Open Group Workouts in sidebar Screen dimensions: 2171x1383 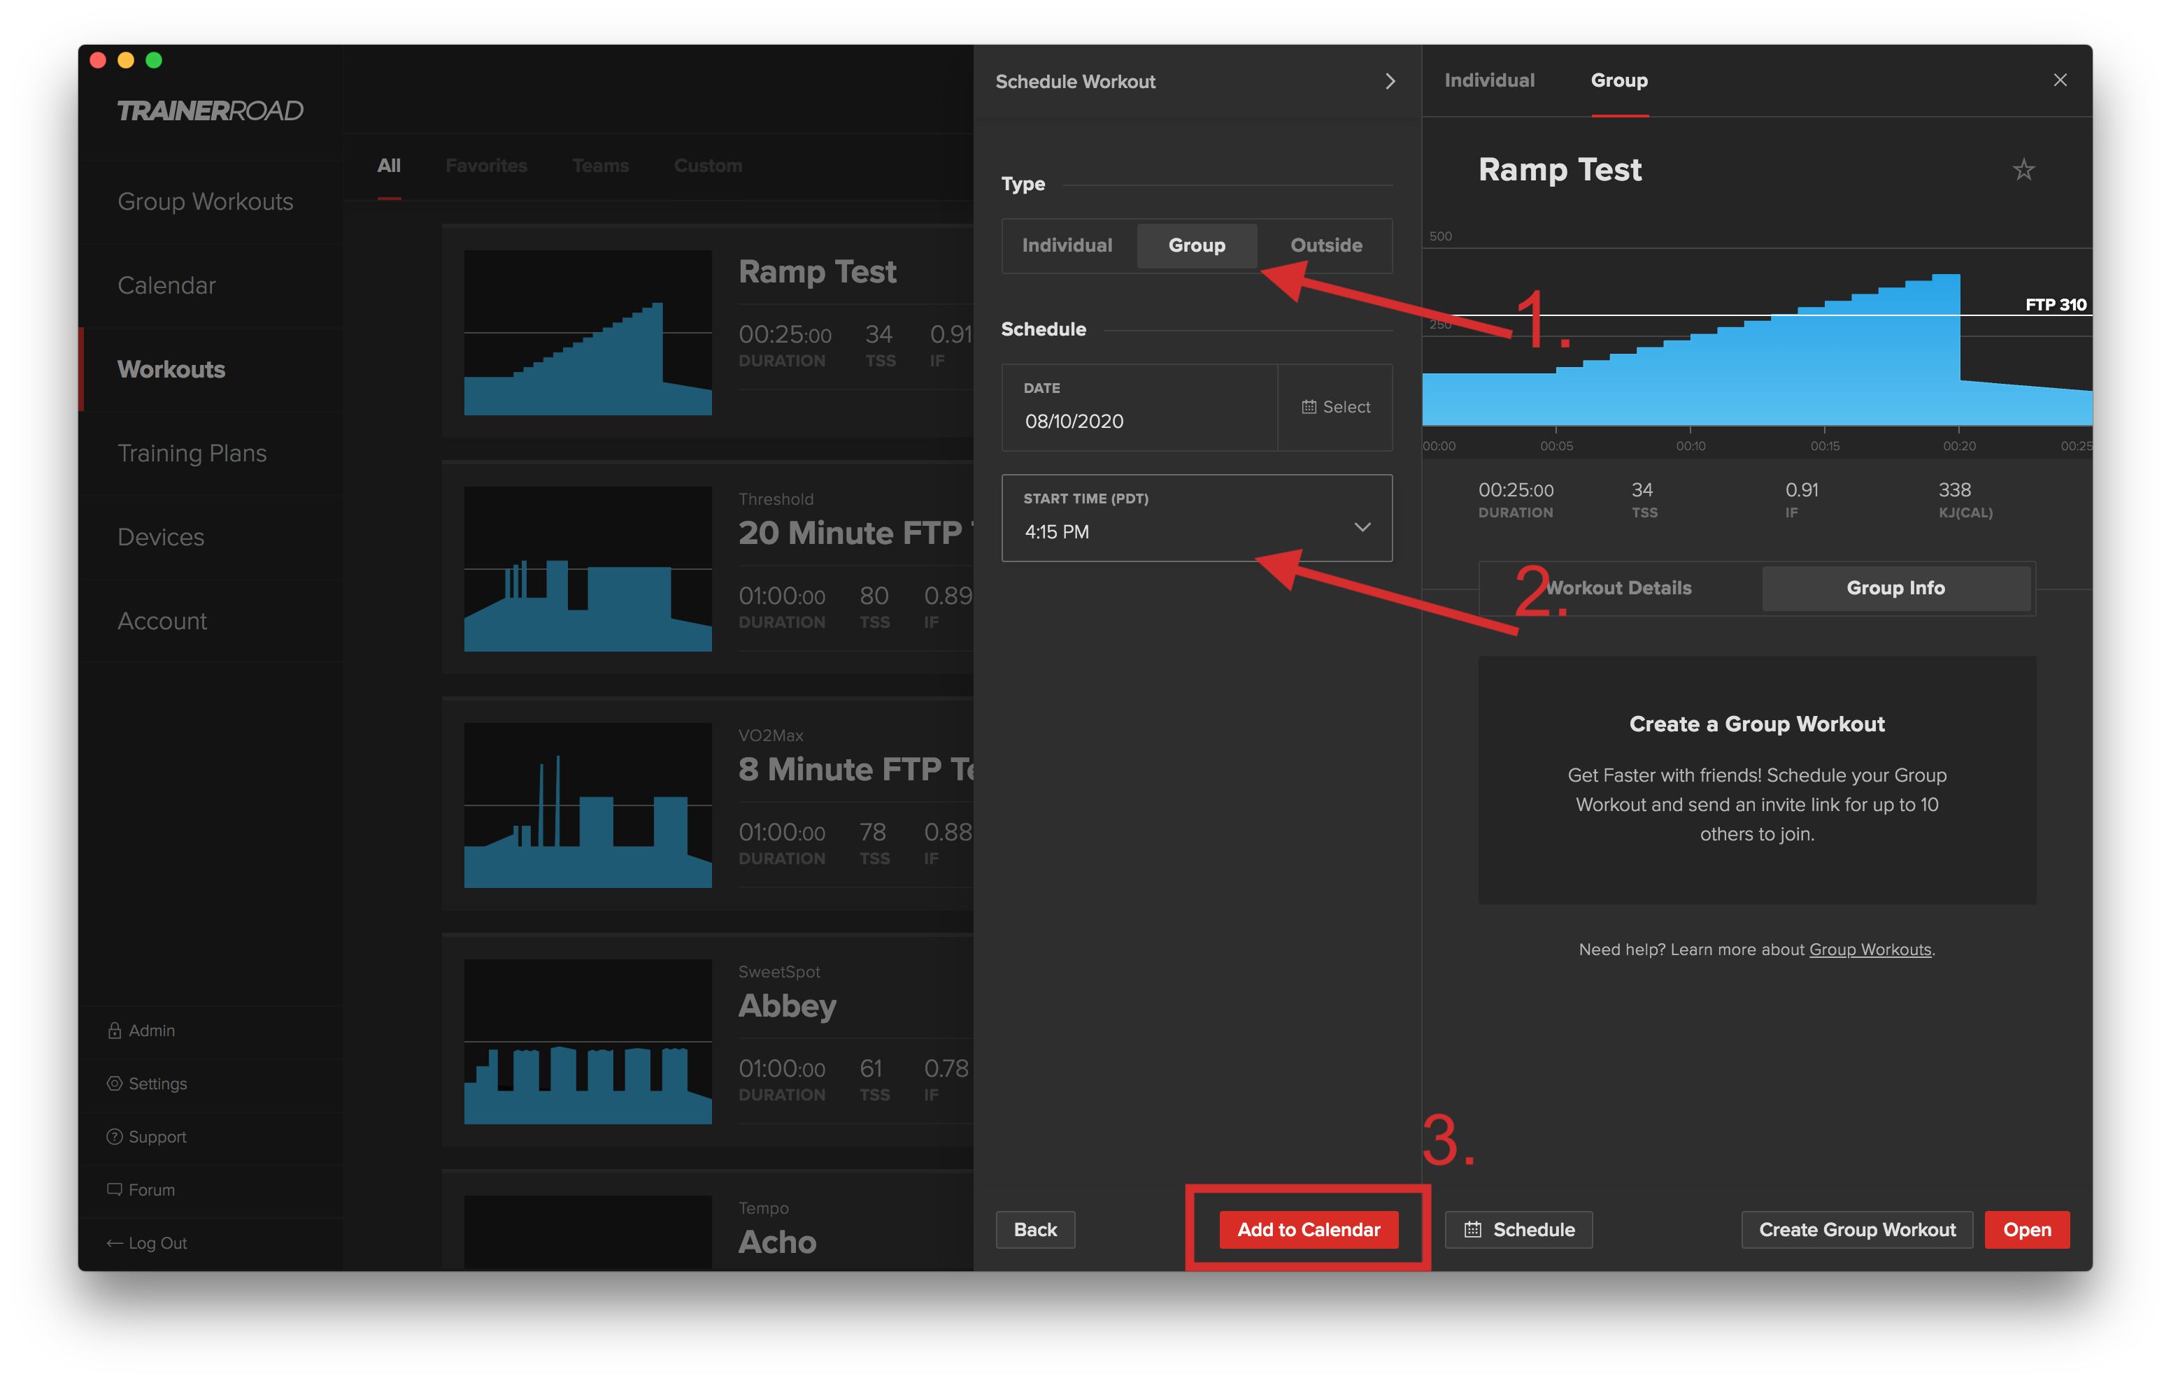[x=211, y=202]
